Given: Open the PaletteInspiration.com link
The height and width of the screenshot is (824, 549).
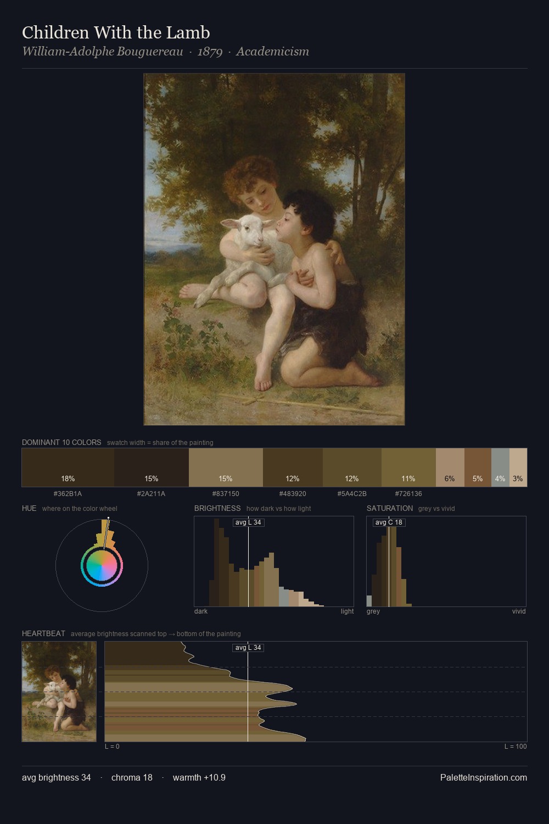Looking at the screenshot, I should point(484,778).
